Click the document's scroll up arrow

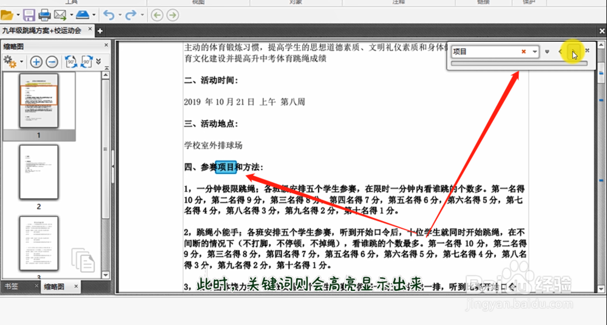coord(601,46)
